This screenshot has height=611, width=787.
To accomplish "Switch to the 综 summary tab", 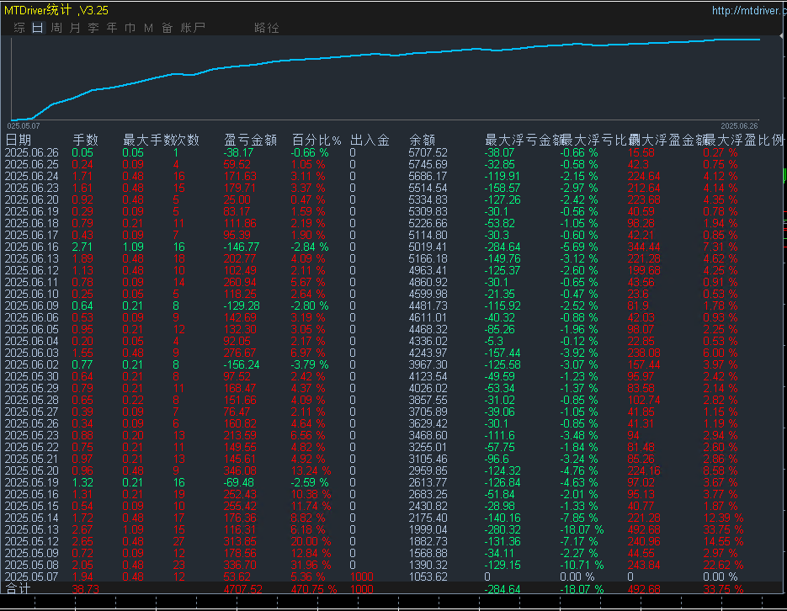I will pos(19,28).
